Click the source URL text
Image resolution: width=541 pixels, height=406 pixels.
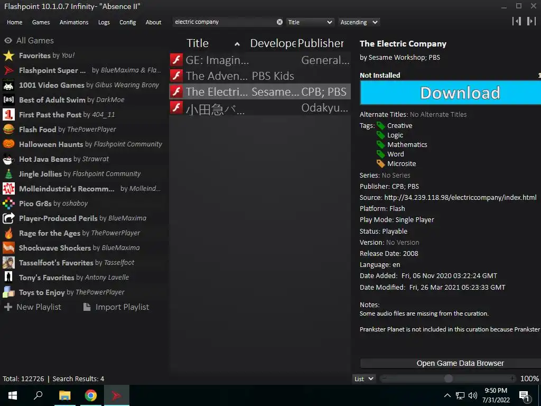click(x=460, y=198)
